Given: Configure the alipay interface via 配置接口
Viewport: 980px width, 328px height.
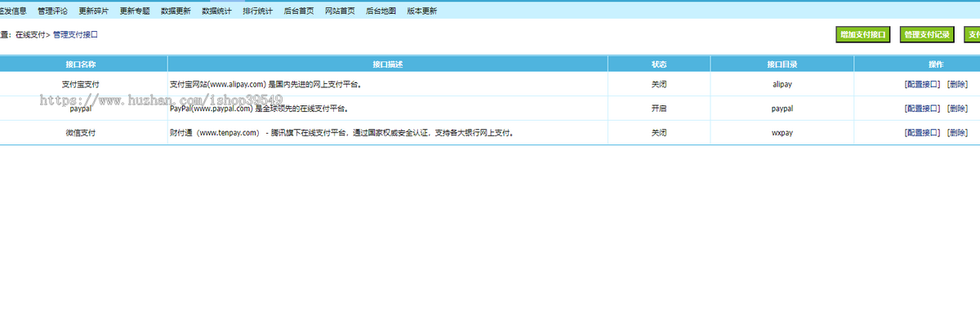Looking at the screenshot, I should (923, 84).
